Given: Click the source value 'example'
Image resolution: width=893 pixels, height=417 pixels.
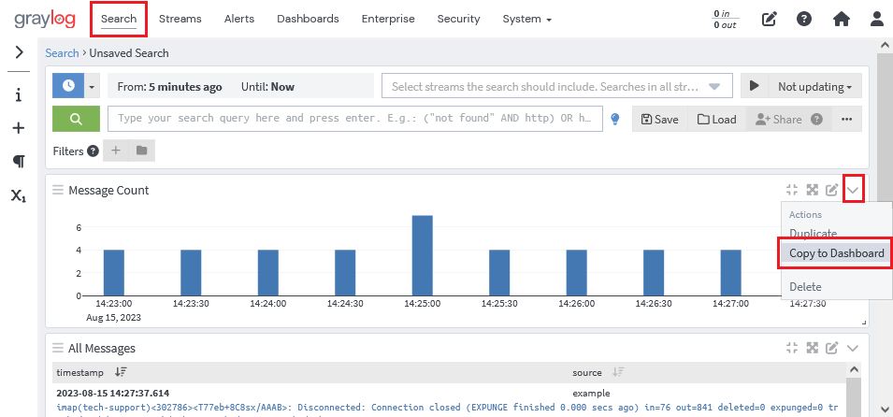Looking at the screenshot, I should (x=591, y=393).
